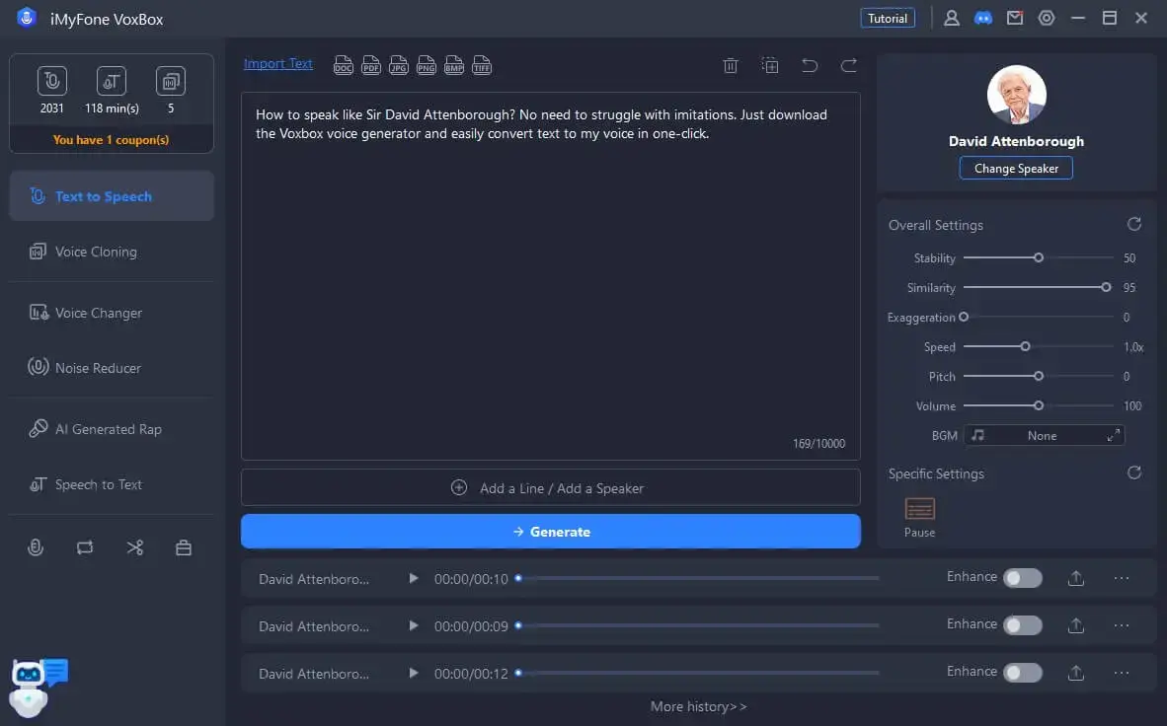Viewport: 1167px width, 726px height.
Task: Import a TIFF image
Action: 482,65
